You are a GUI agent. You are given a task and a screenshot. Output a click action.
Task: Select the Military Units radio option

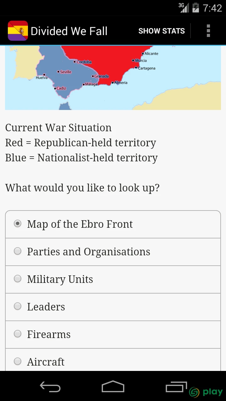113,279
